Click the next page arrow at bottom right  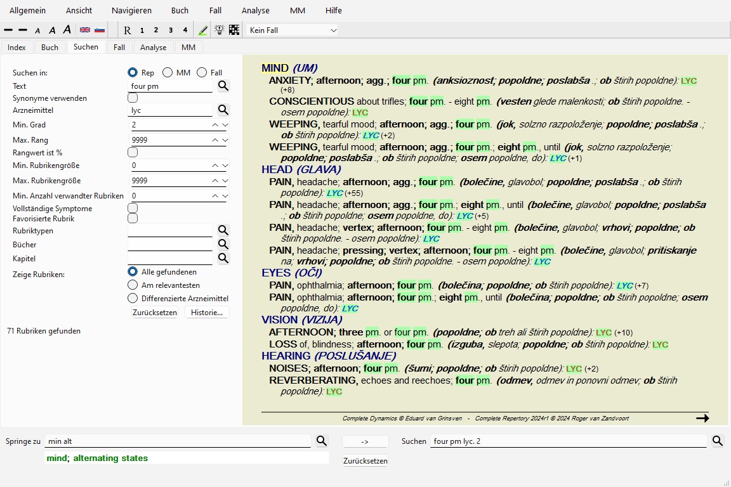coord(702,418)
